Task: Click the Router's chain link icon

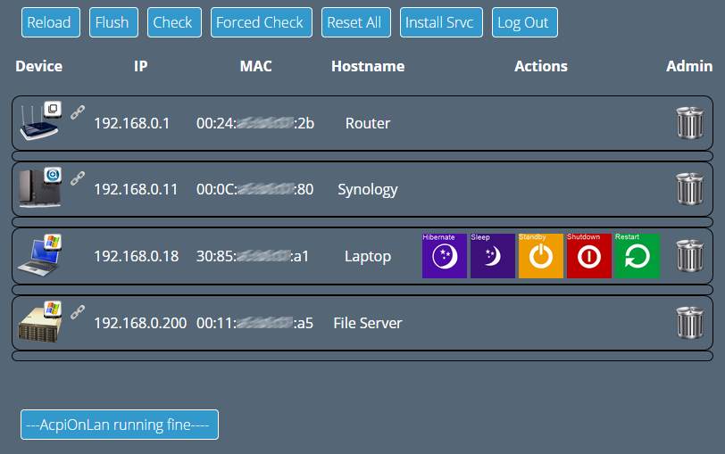Action: (x=78, y=112)
